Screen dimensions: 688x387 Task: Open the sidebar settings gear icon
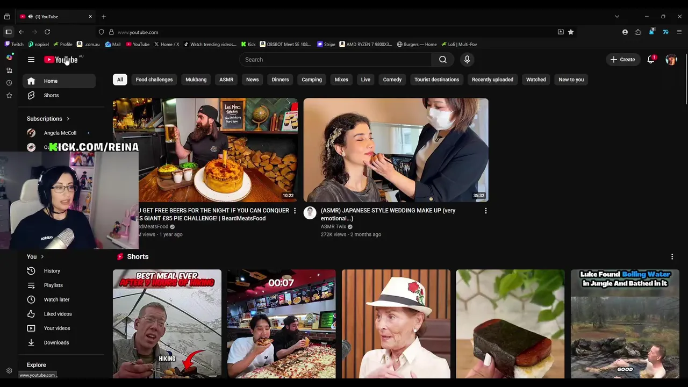[9, 371]
